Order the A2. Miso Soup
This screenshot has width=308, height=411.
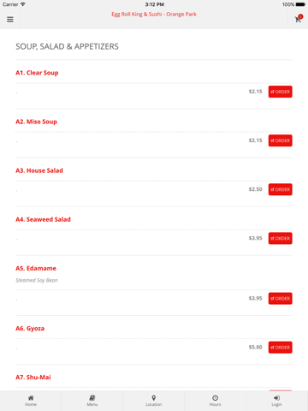(280, 140)
